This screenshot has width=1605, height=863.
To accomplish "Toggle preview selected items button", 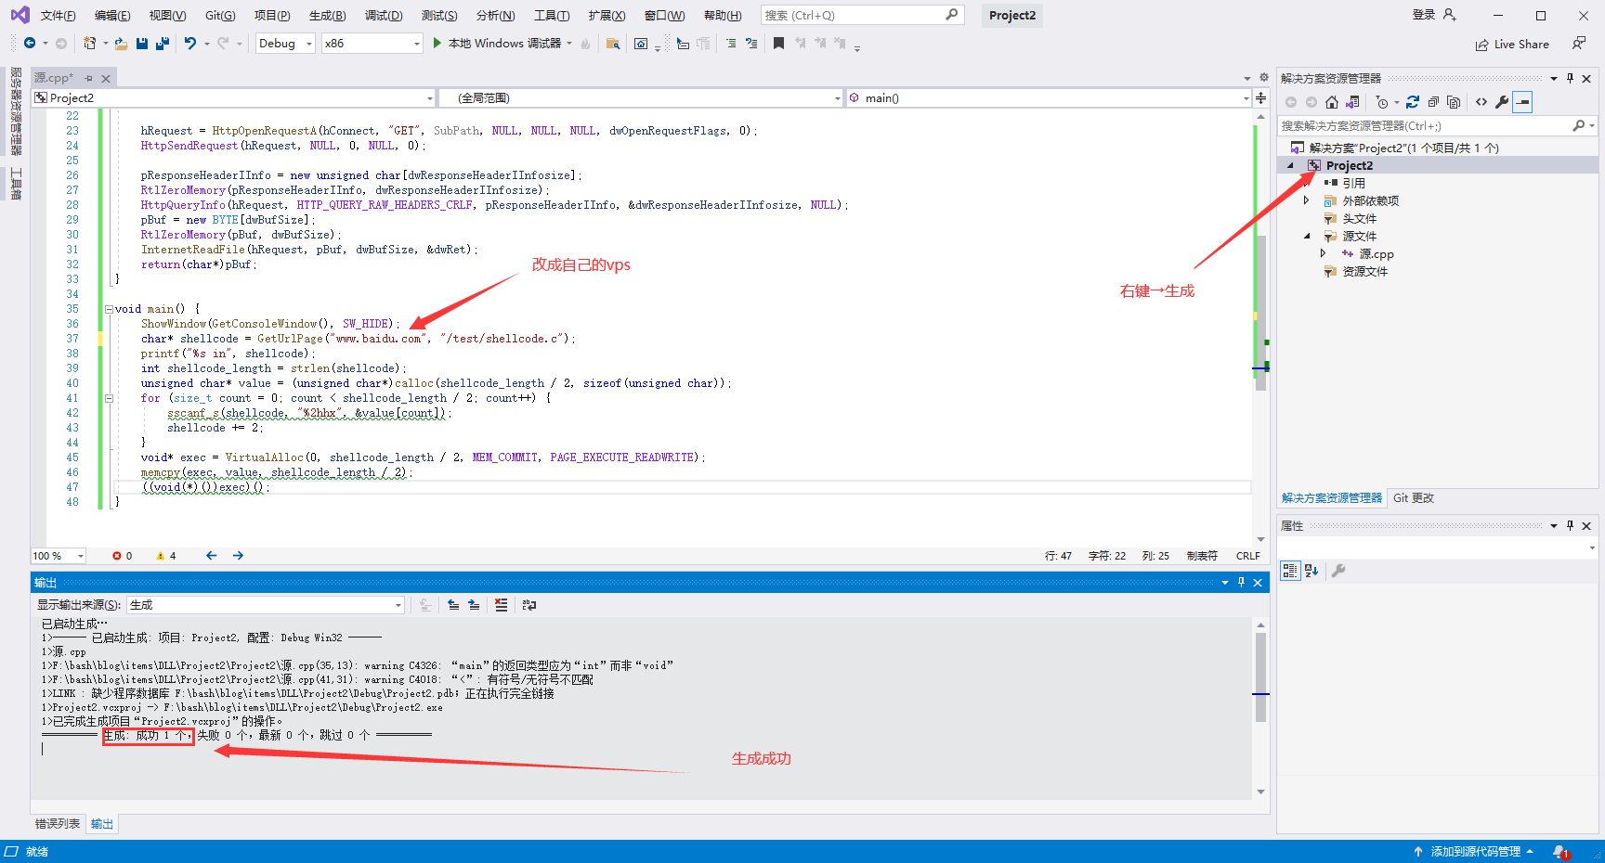I will [1522, 102].
